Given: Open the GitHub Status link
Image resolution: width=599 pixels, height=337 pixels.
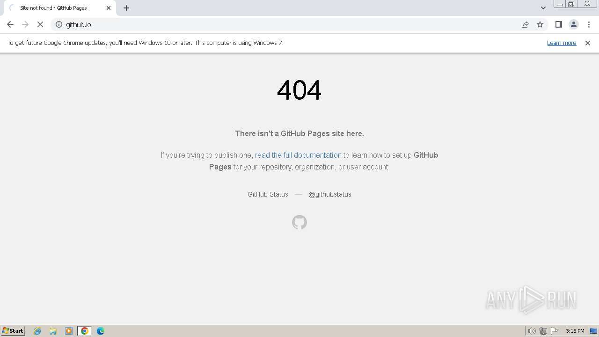Looking at the screenshot, I should [268, 194].
